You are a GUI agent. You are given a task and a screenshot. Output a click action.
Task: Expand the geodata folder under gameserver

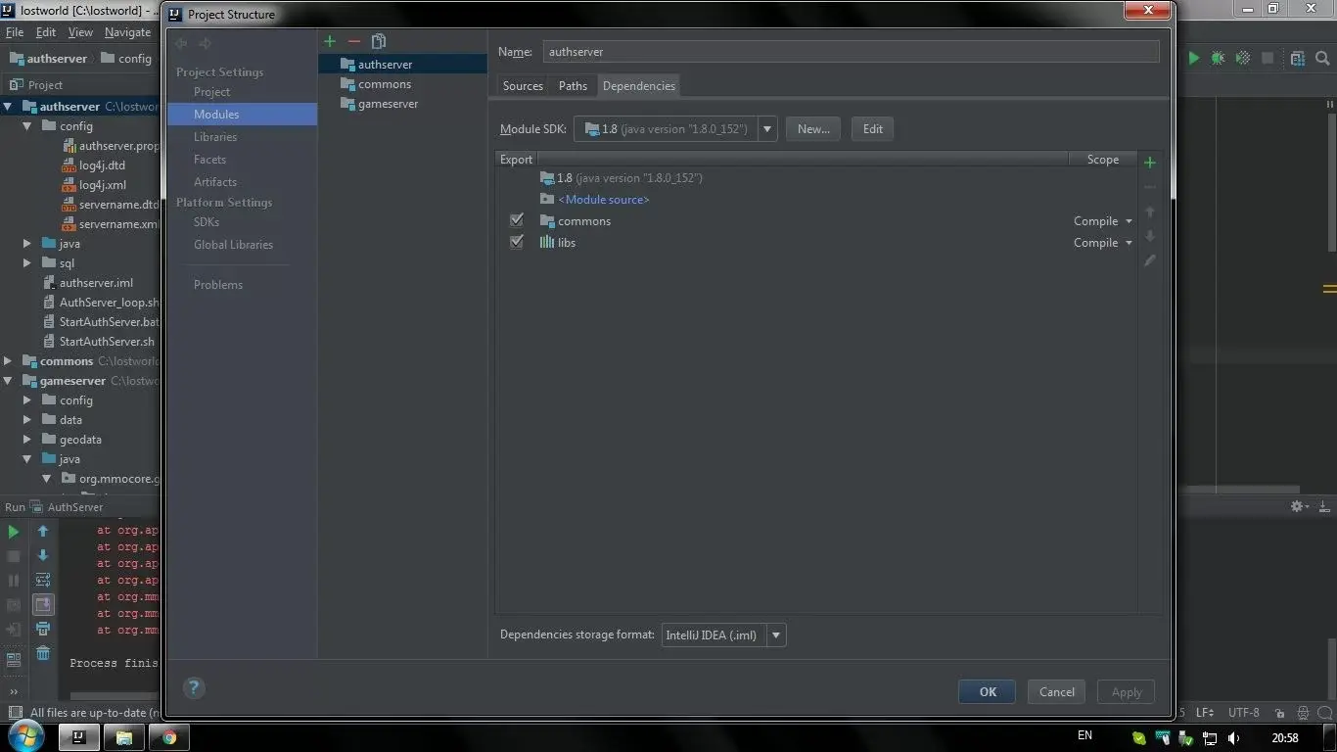coord(27,440)
